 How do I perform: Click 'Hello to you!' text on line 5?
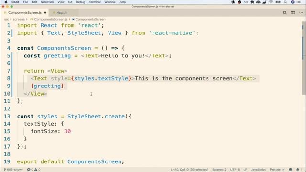[123, 56]
